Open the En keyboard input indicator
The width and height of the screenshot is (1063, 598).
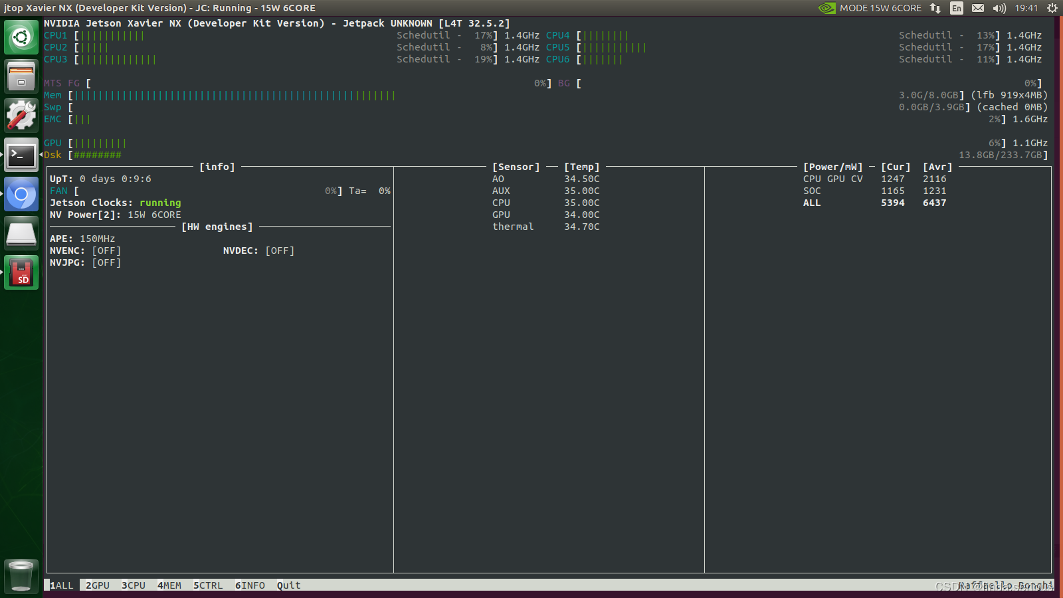click(957, 8)
